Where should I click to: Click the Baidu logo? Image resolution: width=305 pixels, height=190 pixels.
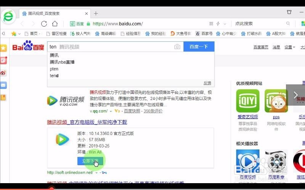pos(28,46)
